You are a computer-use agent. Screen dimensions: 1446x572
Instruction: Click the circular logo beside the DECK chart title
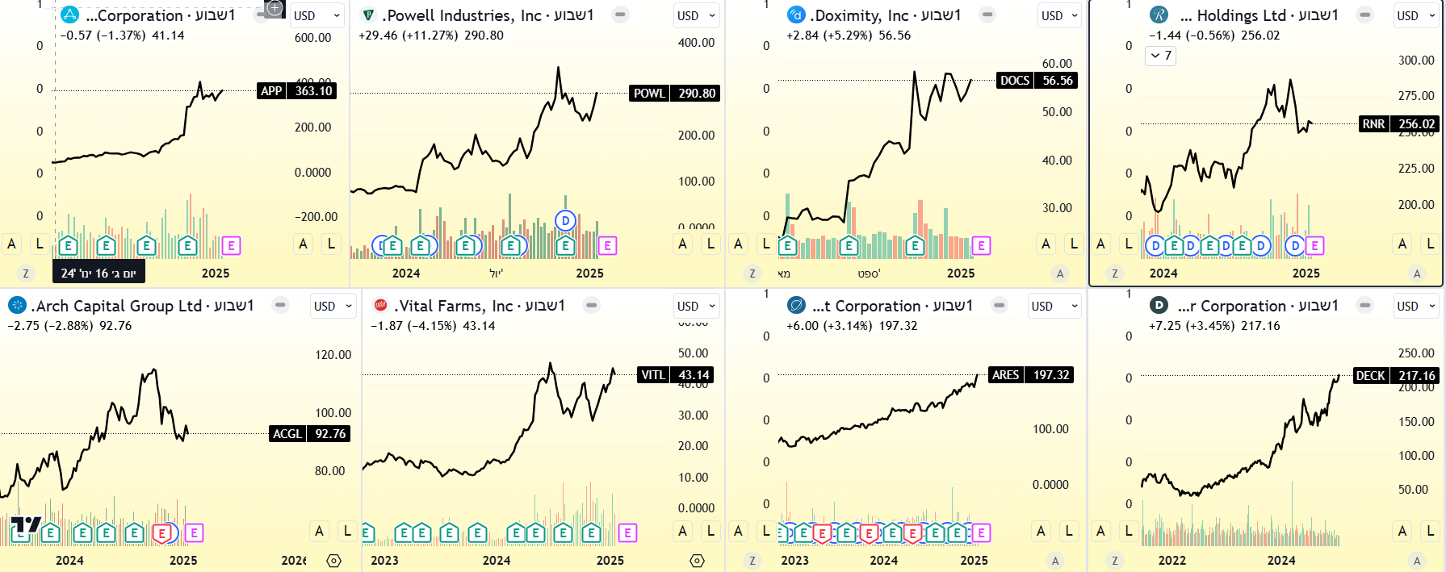point(1157,306)
